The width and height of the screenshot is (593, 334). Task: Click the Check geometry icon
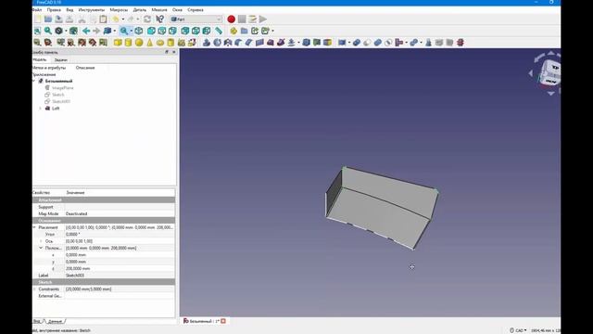pos(428,43)
